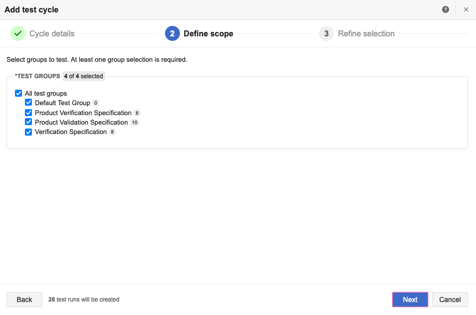This screenshot has width=476, height=315.
Task: Click the Product Validation Specification count badge
Action: point(135,123)
